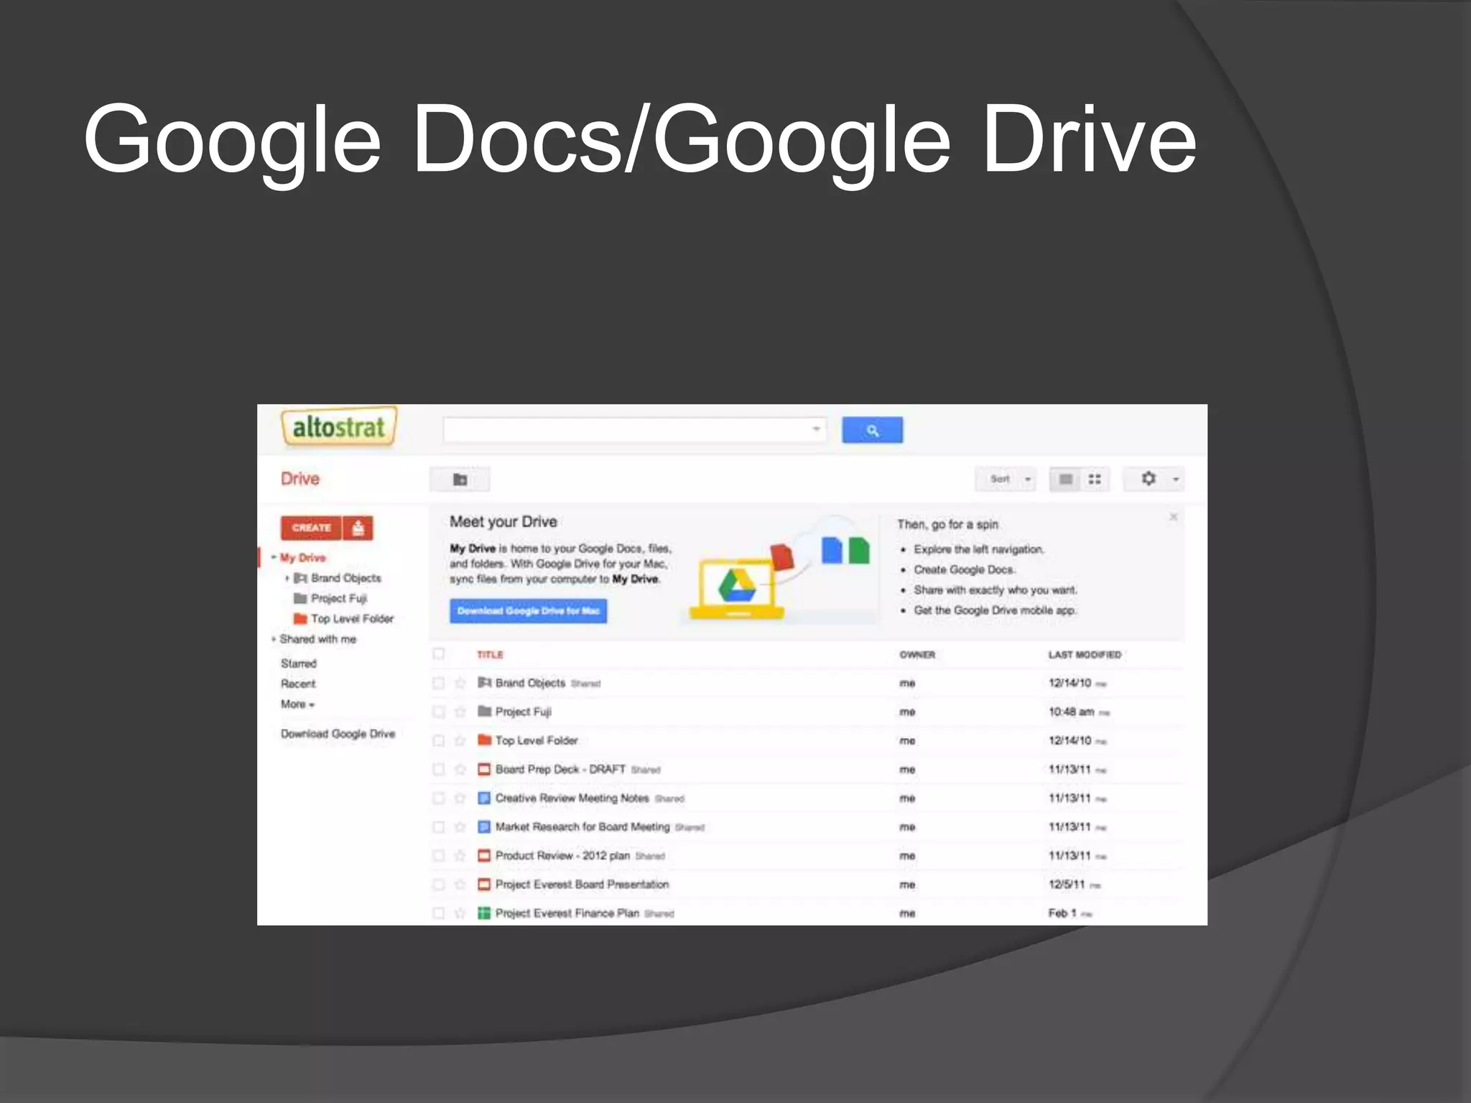Check Project Everest Board Presentation checkbox

438,884
